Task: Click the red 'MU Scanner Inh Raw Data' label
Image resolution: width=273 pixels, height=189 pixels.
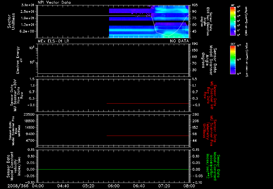Action: coord(210,95)
